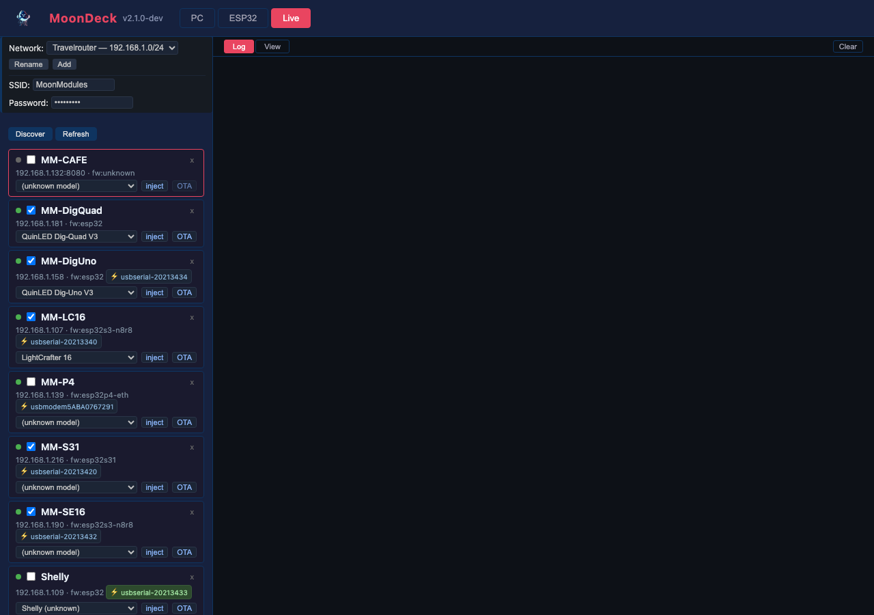The height and width of the screenshot is (615, 874).
Task: Open QuinLED Dig-Quad V3 model dropdown
Action: click(x=76, y=236)
